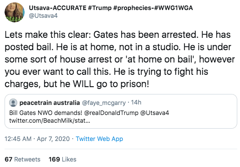This screenshot has height=167, width=240.
Task: Click the Apr 7, 2020 date
Action: point(53,139)
